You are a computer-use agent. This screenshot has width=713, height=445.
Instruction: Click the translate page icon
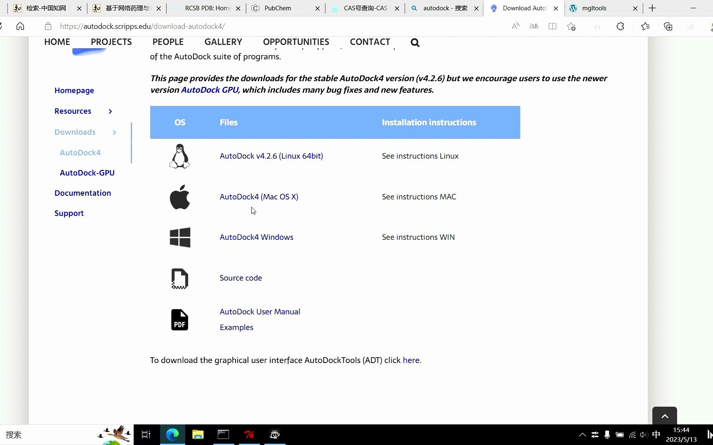point(534,26)
